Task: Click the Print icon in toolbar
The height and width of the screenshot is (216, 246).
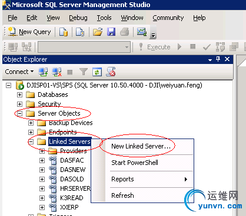Action: click(125, 32)
